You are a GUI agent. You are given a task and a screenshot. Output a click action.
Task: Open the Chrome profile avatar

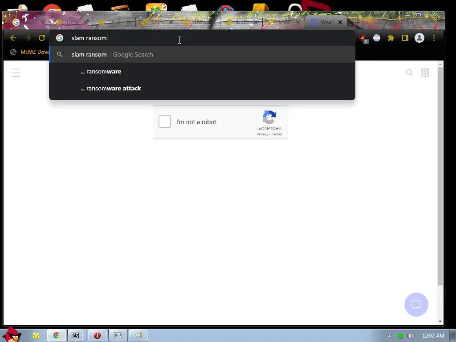pos(419,38)
